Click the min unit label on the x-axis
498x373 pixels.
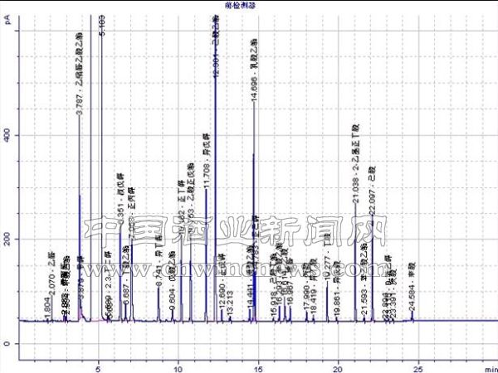coord(491,365)
